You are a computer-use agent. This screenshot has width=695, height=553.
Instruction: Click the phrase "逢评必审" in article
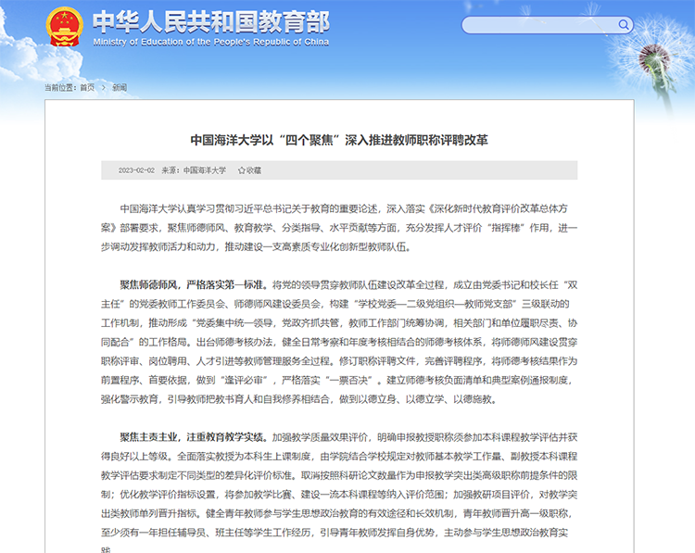pyautogui.click(x=244, y=380)
